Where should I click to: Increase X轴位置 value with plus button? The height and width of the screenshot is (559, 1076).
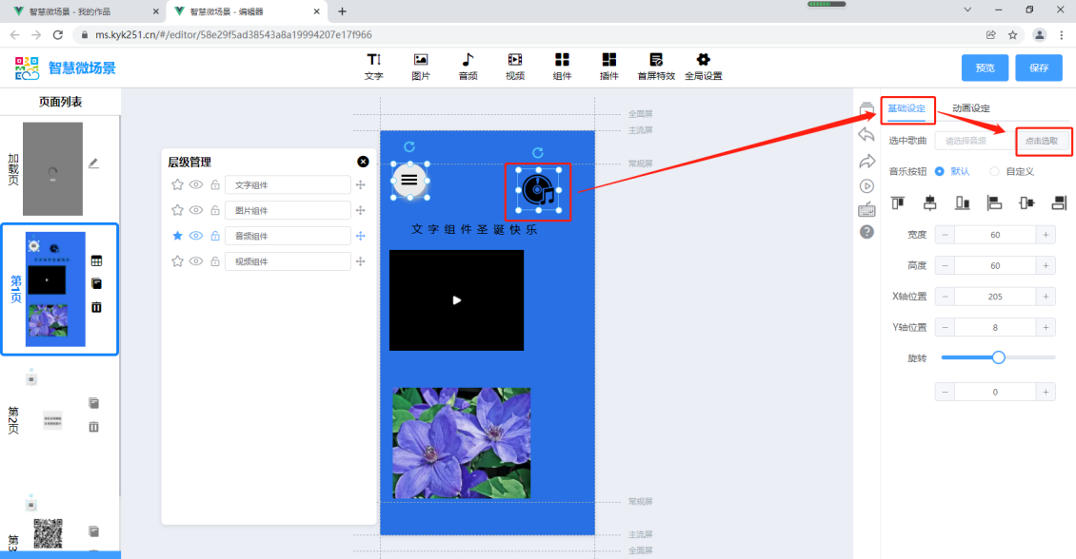click(1045, 297)
